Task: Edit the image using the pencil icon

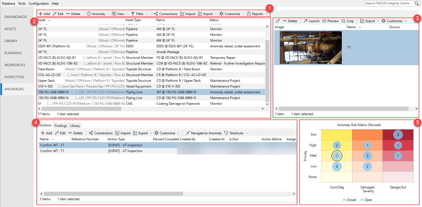Action: coord(278,21)
